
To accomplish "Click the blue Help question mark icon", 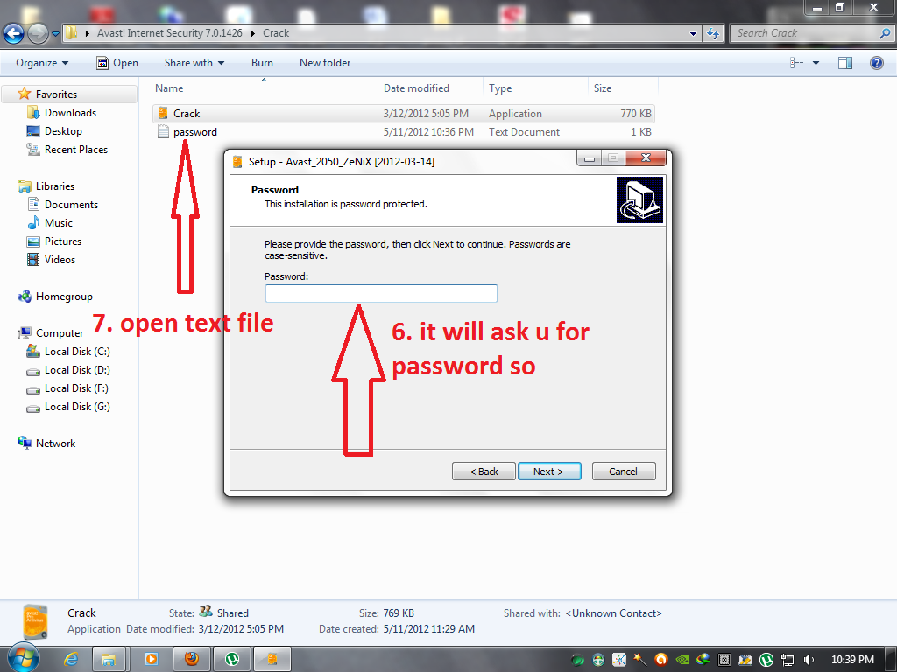I will point(876,63).
